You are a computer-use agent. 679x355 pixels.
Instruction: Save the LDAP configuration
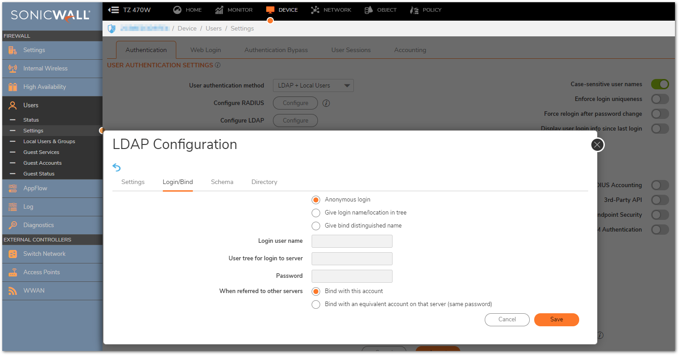click(556, 320)
